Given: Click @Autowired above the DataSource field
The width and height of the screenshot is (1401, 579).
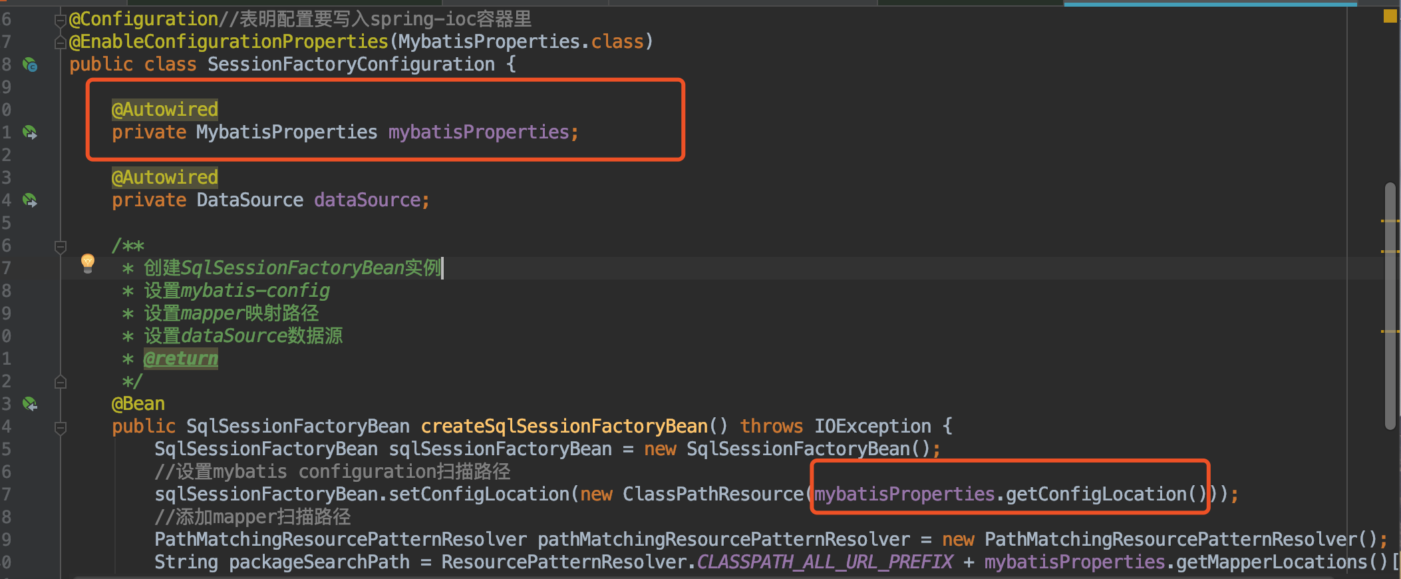Looking at the screenshot, I should click(x=165, y=178).
